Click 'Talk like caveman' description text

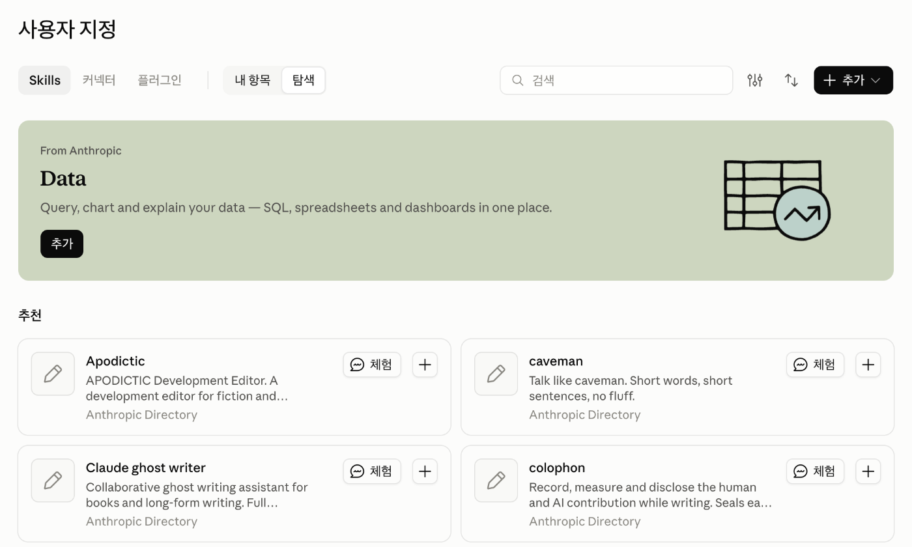[x=631, y=388]
